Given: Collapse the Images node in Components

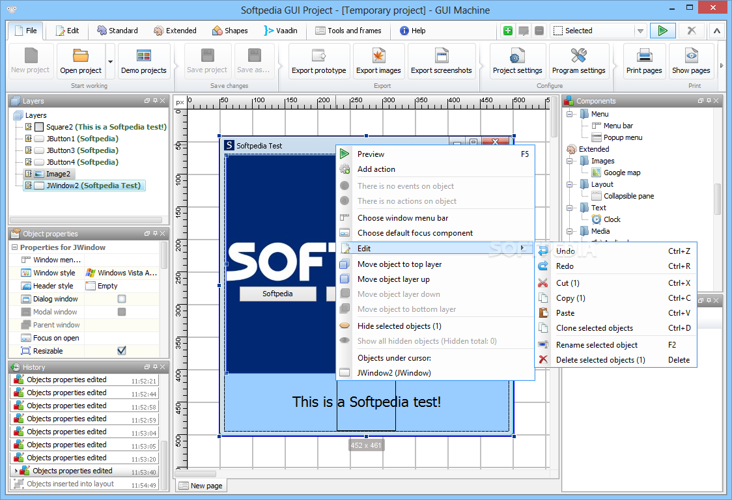Looking at the screenshot, I should [x=569, y=161].
